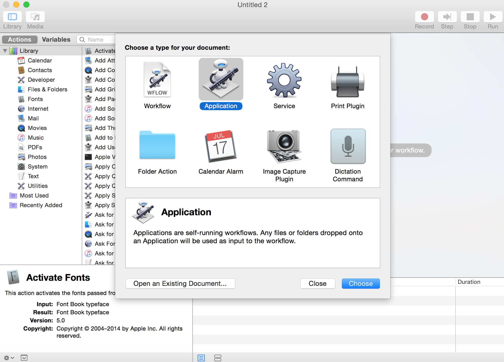Image resolution: width=504 pixels, height=362 pixels.
Task: Select the Activate action in list
Action: click(x=99, y=51)
